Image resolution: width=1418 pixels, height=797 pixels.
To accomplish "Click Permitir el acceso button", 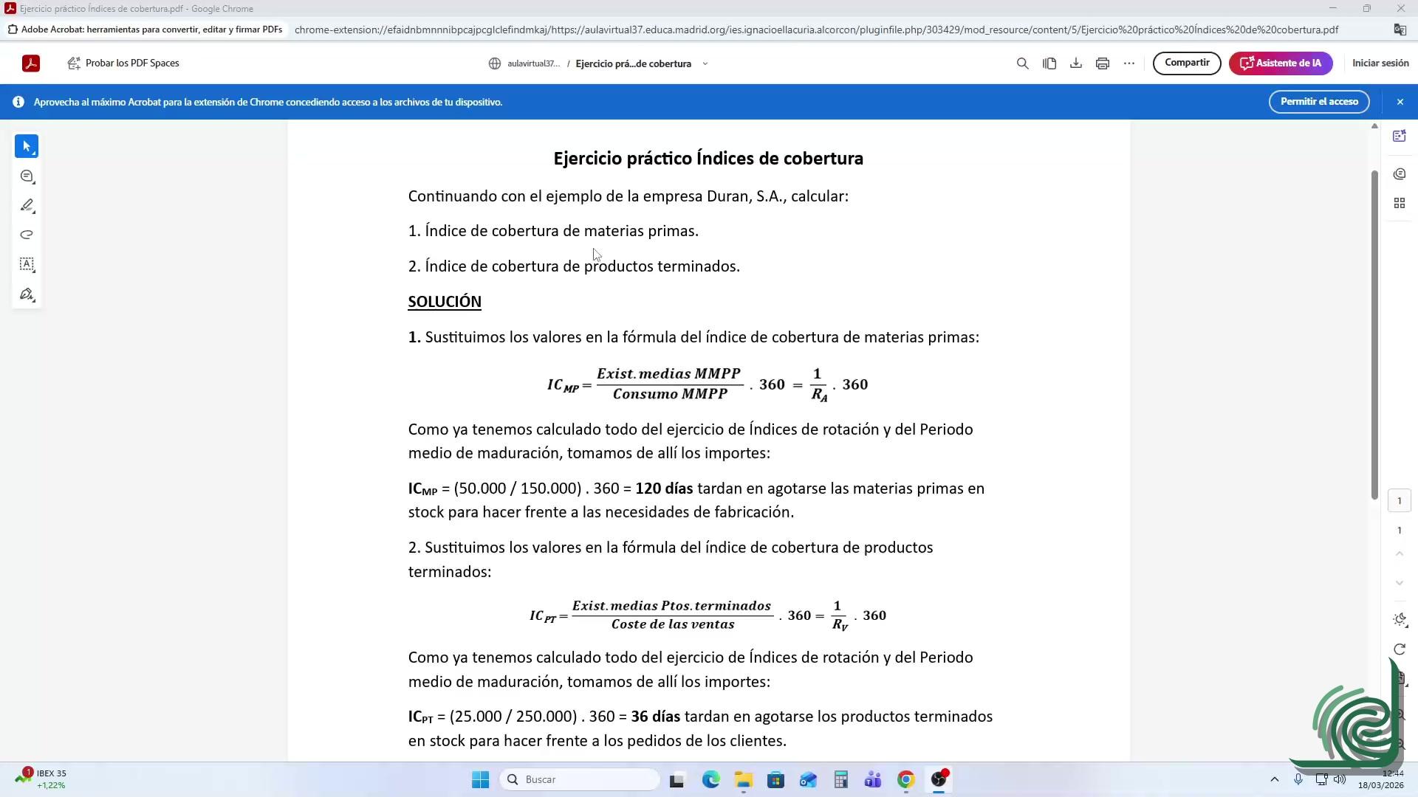I will click(1318, 102).
